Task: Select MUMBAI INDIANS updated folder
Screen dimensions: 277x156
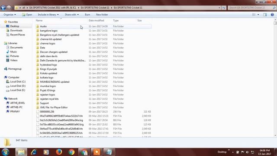Action: point(55,82)
